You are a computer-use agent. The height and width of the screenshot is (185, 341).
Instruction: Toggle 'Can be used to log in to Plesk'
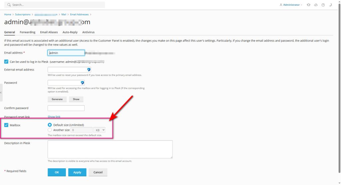[6, 62]
